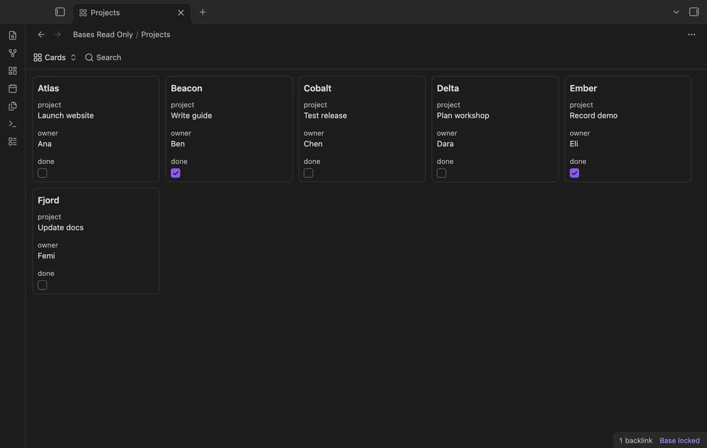Open canvas icon in left ribbon
Viewport: 707px width, 448px height.
click(12, 71)
